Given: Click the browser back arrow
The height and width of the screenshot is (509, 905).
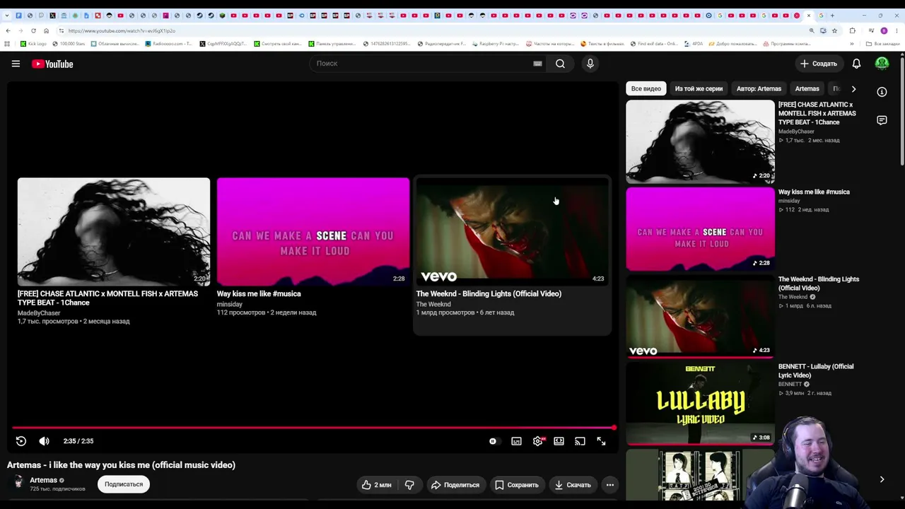Looking at the screenshot, I should (8, 30).
